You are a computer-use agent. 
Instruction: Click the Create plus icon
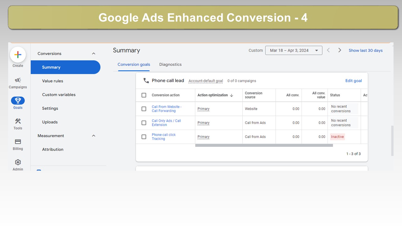18,55
